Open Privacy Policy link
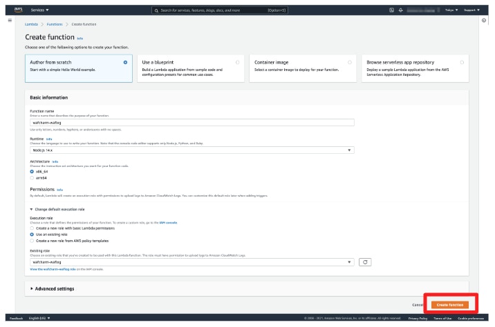The width and height of the screenshot is (495, 327). tap(418, 319)
